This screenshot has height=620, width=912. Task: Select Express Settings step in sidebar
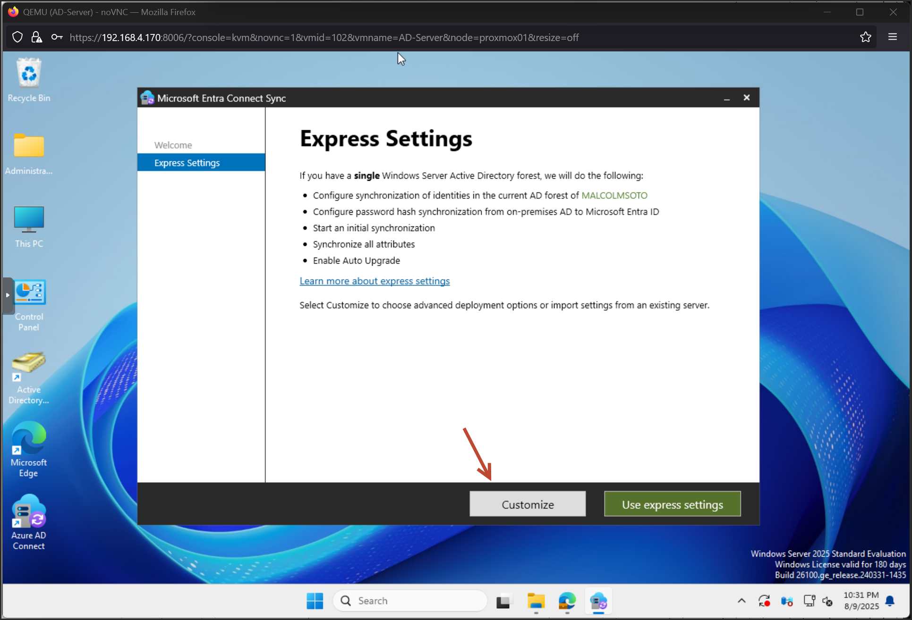click(x=187, y=162)
